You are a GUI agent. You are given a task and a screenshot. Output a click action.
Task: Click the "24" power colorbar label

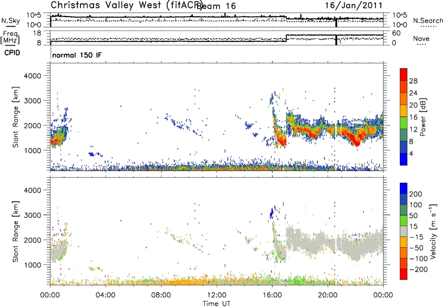(413, 93)
